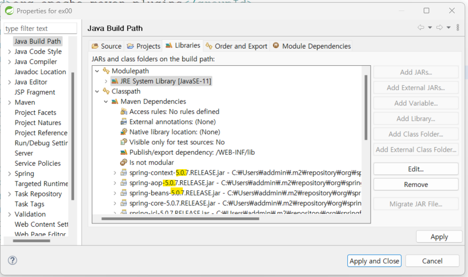
Task: Switch to the Projects tab
Action: [143, 46]
